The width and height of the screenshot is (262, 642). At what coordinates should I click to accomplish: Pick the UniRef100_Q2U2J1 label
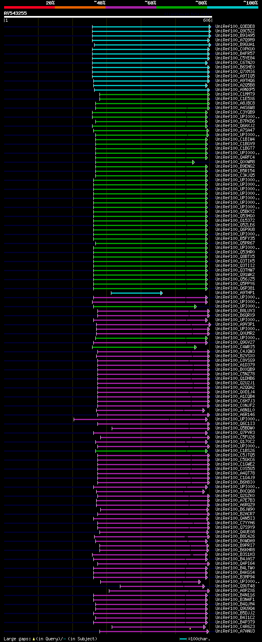pos(235,383)
